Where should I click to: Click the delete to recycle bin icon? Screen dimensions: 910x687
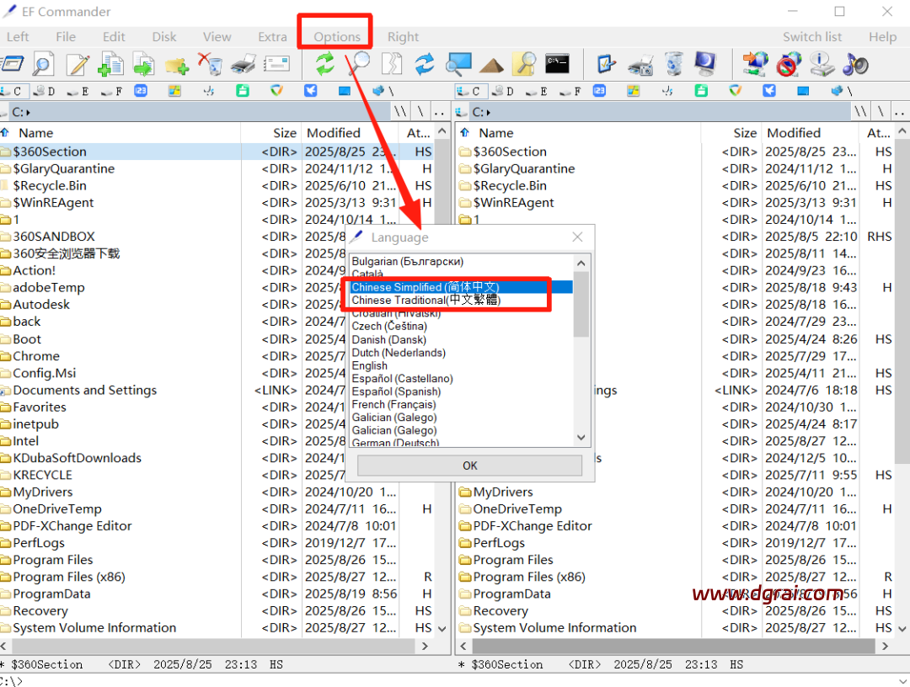point(210,64)
